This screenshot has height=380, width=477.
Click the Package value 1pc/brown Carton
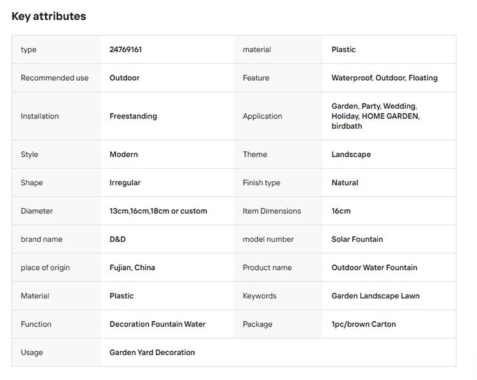[x=363, y=324]
